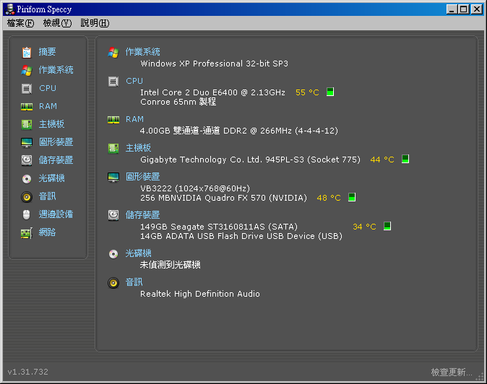Click the CPU chip icon in sidebar
This screenshot has width=487, height=384.
pyautogui.click(x=27, y=89)
